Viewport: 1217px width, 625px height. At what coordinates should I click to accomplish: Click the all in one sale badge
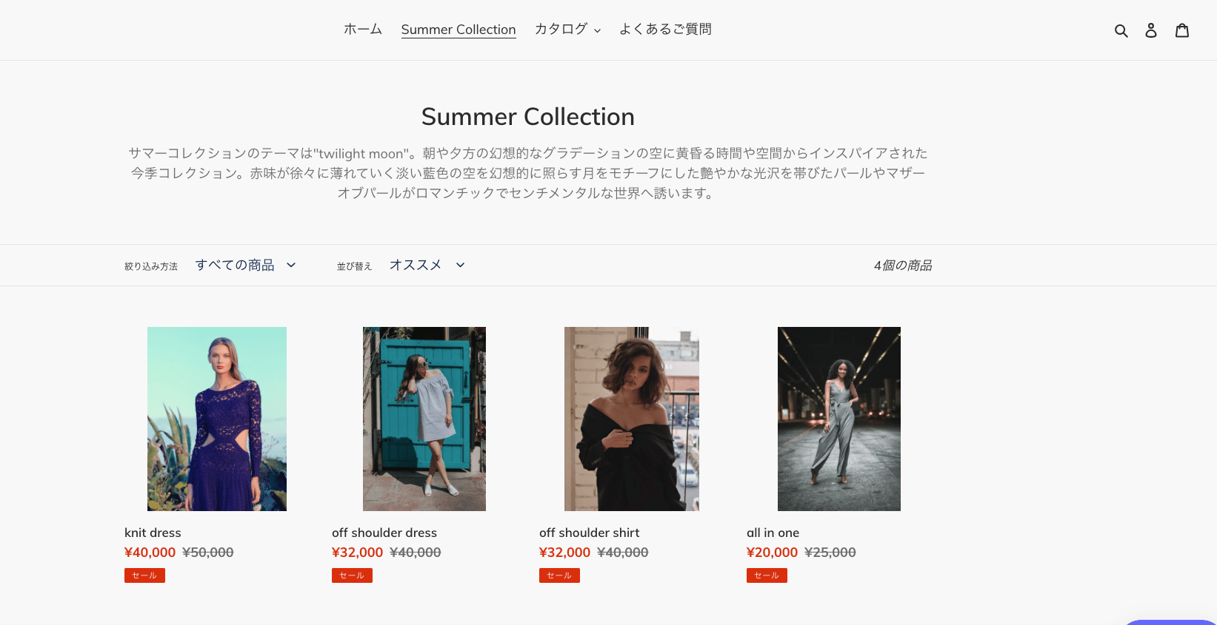tap(767, 575)
